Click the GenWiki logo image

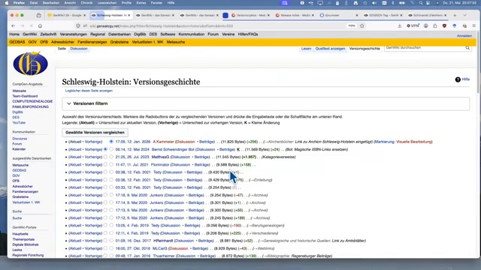[x=30, y=63]
